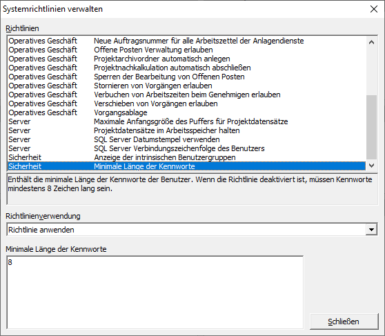Click the scroll down arrow in Richtlinien list
The width and height of the screenshot is (385, 336).
pos(371,166)
